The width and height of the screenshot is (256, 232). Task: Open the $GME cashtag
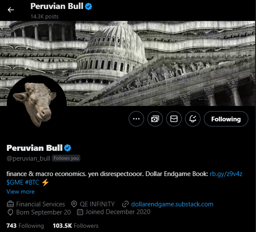tap(15, 182)
